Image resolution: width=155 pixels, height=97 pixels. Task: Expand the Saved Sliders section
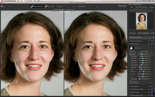[133, 33]
